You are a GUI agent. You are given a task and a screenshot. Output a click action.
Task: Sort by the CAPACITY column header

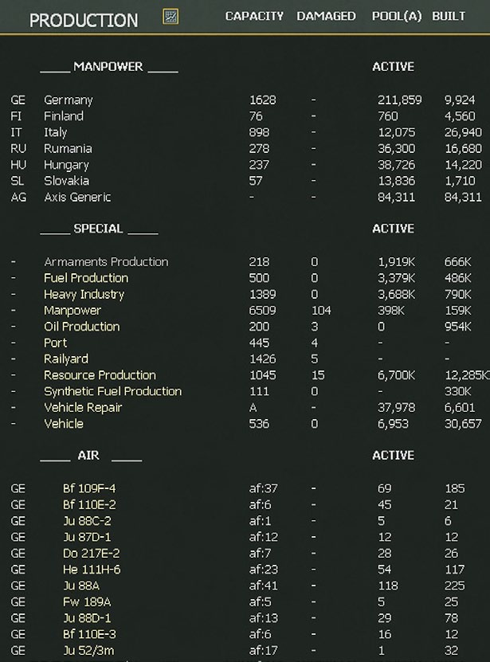[254, 16]
